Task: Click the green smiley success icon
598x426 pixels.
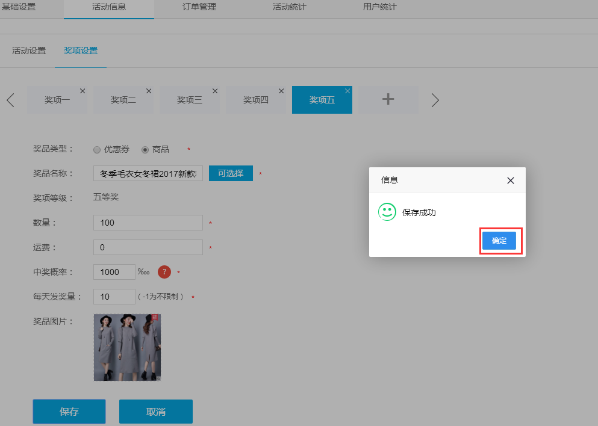Action: click(x=387, y=212)
